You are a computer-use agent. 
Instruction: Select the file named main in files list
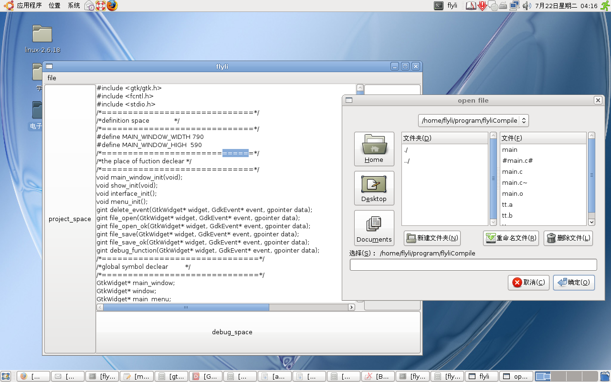click(543, 150)
